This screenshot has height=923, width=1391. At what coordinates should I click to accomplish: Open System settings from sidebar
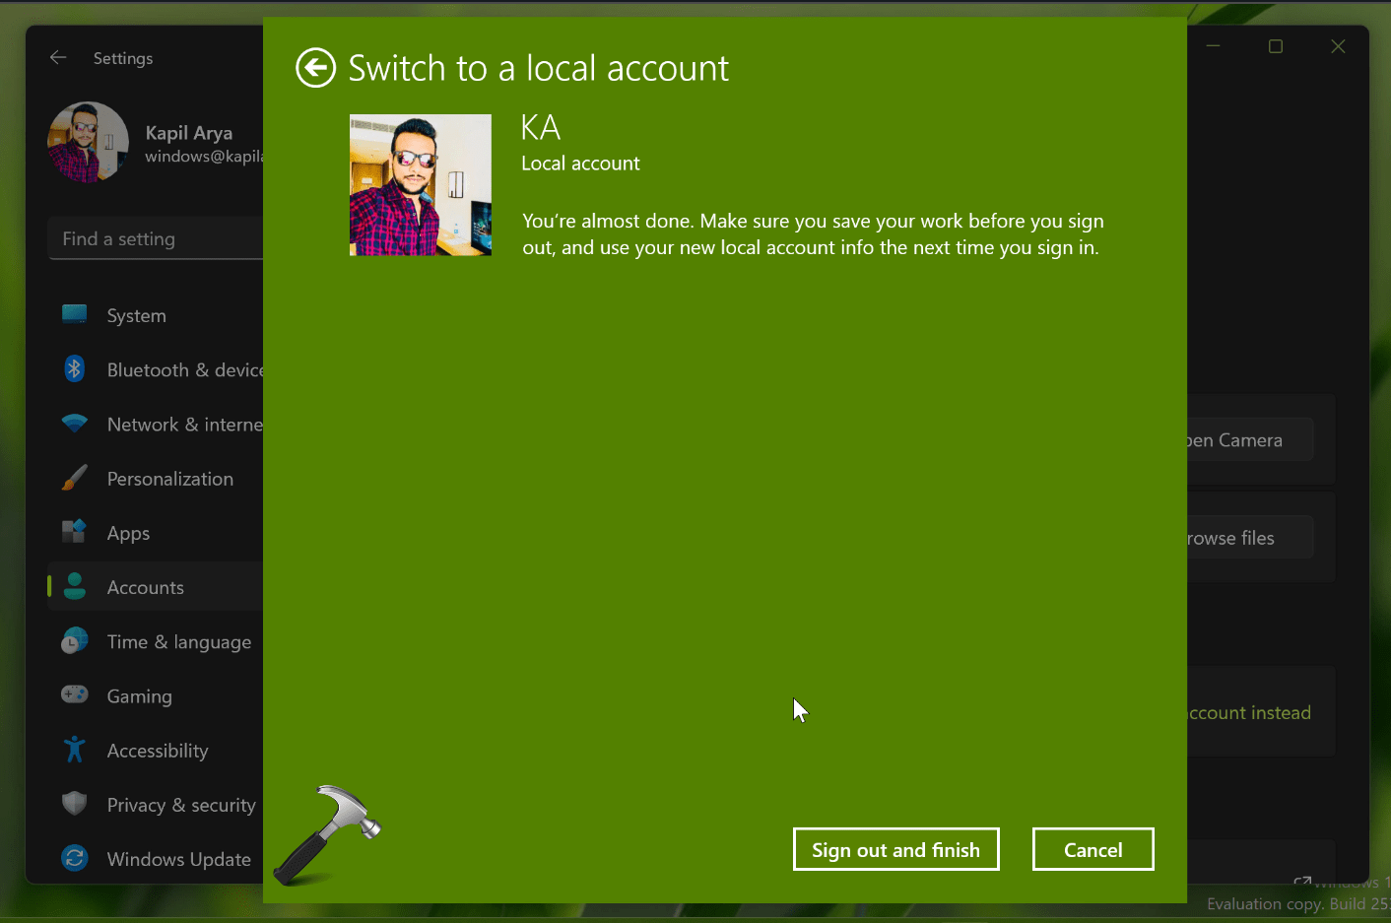point(136,315)
